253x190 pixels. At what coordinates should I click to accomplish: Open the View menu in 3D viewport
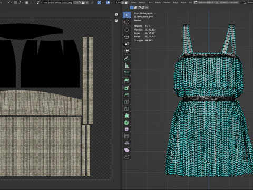[133, 3]
